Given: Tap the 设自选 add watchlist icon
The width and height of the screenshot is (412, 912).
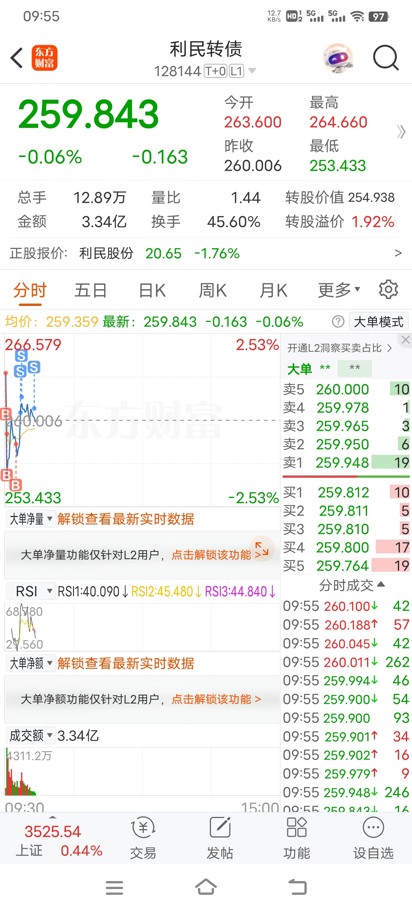Looking at the screenshot, I should tap(373, 838).
